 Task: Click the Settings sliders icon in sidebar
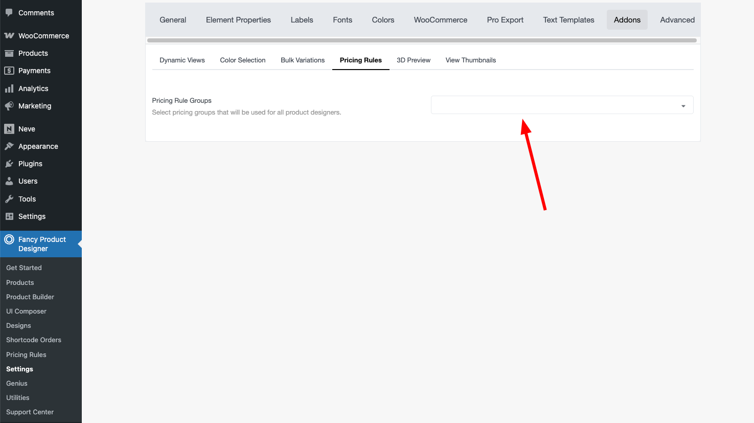9,216
